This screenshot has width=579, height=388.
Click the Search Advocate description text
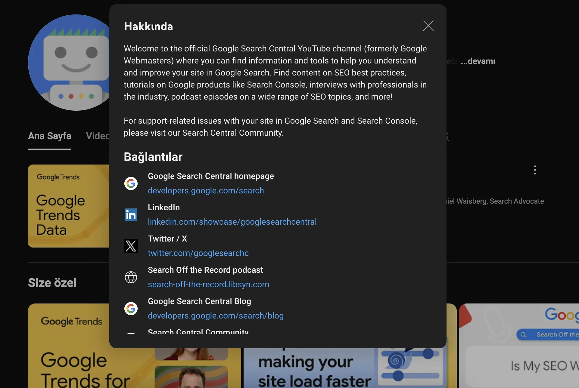pyautogui.click(x=495, y=201)
